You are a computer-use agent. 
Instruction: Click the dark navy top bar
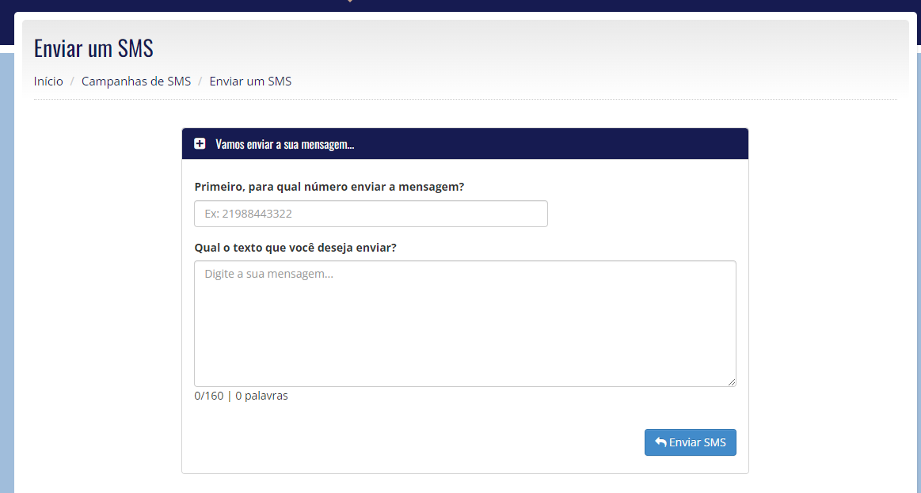[x=461, y=6]
